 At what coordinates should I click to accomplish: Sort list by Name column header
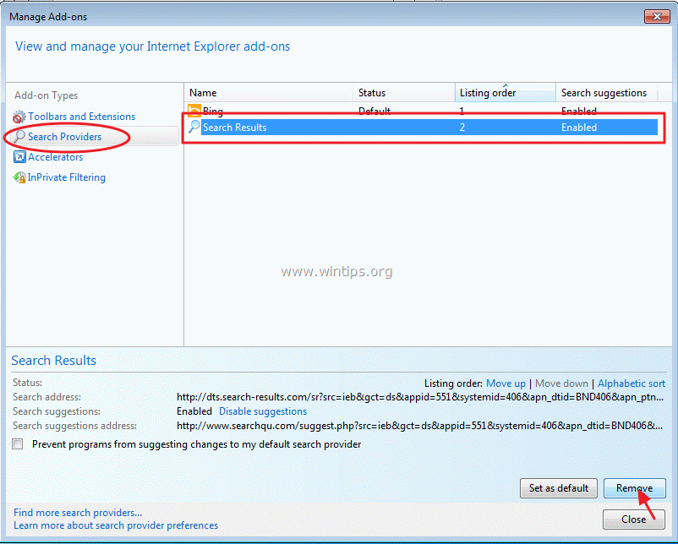click(269, 92)
